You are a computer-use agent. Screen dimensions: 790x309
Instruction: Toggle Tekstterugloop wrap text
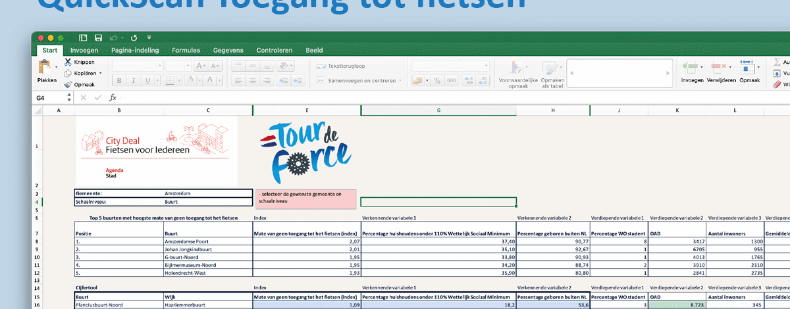click(341, 66)
